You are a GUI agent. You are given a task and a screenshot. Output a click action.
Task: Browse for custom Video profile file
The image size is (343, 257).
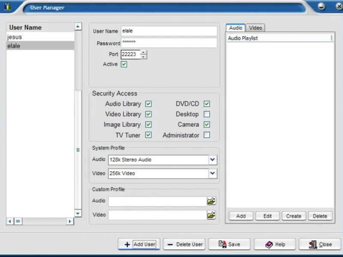[x=211, y=215]
